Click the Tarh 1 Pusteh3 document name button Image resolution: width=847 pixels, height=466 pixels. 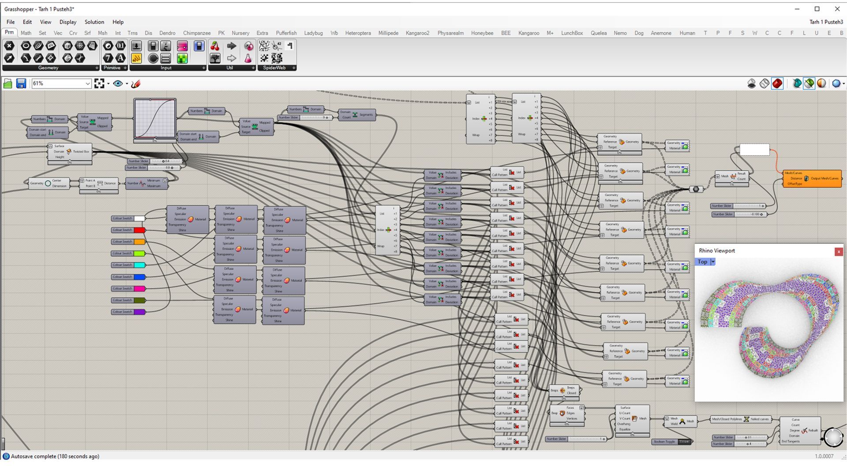[826, 22]
